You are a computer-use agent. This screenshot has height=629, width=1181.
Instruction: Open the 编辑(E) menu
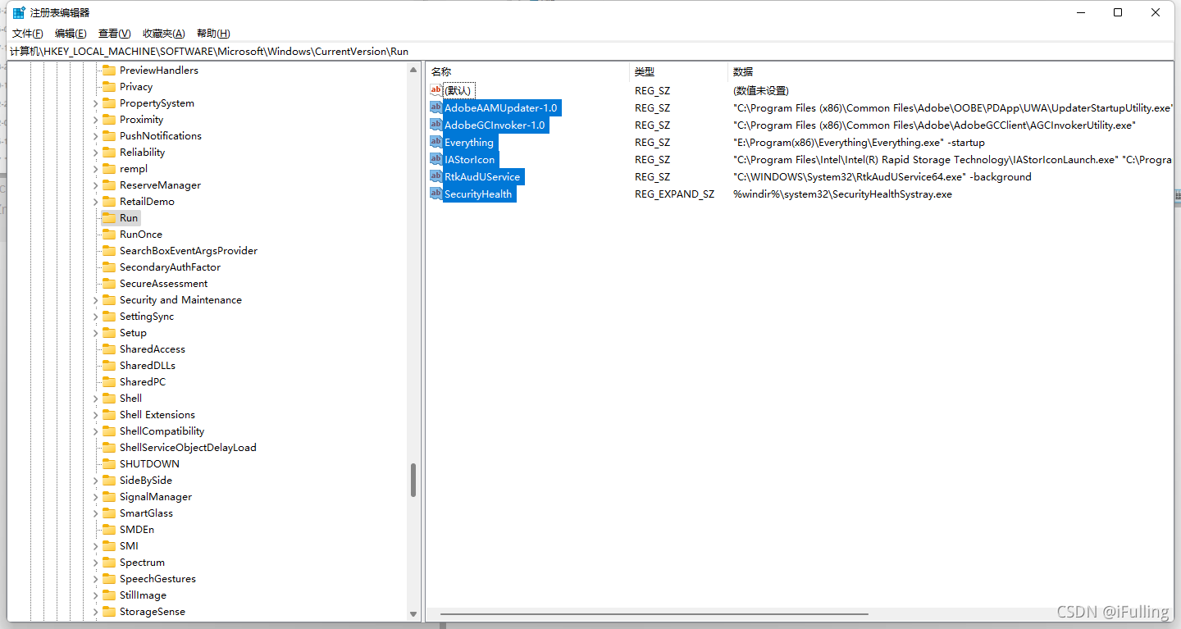tap(71, 34)
